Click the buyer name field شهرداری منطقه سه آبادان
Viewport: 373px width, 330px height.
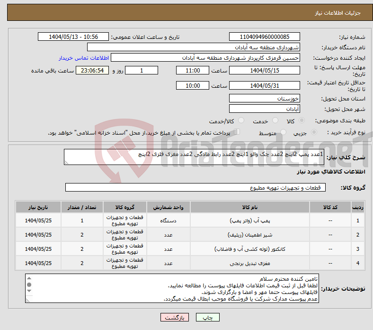coord(194,47)
